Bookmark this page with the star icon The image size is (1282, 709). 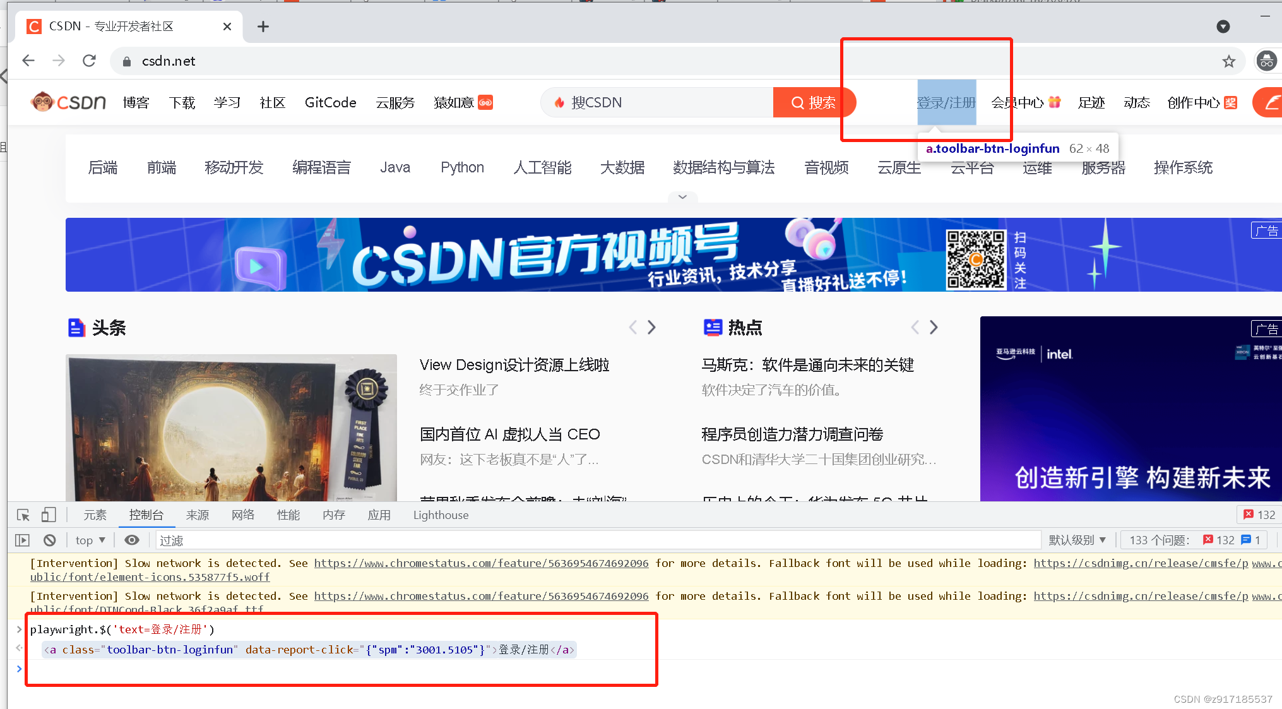tap(1228, 61)
